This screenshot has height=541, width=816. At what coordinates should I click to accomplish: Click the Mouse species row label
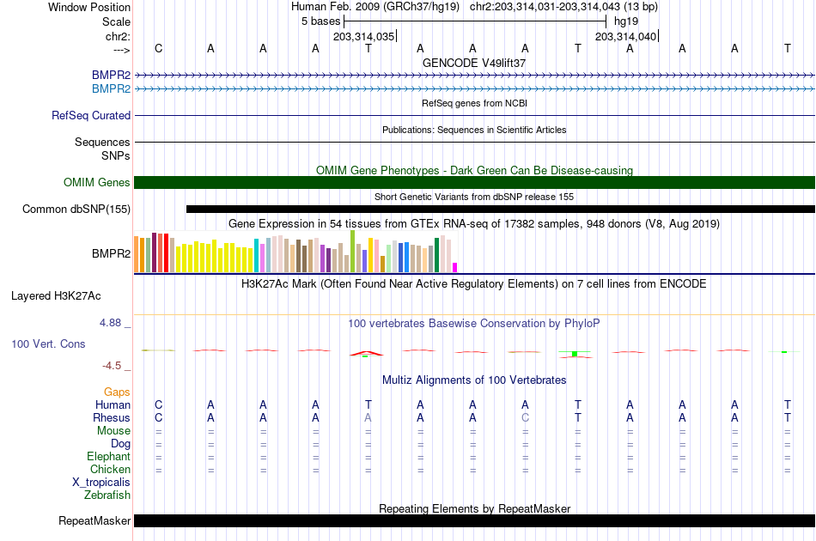click(113, 431)
